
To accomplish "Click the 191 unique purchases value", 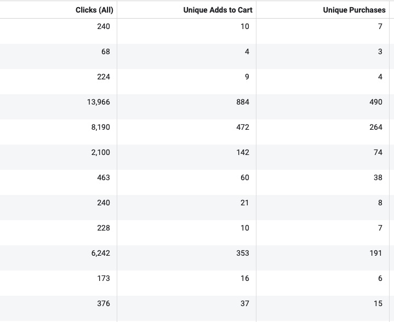I will pyautogui.click(x=376, y=253).
